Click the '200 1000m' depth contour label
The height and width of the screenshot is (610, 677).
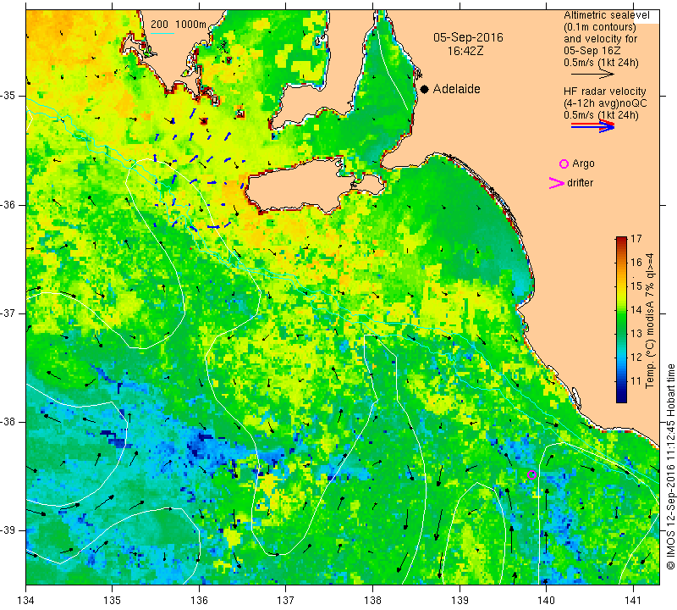179,25
